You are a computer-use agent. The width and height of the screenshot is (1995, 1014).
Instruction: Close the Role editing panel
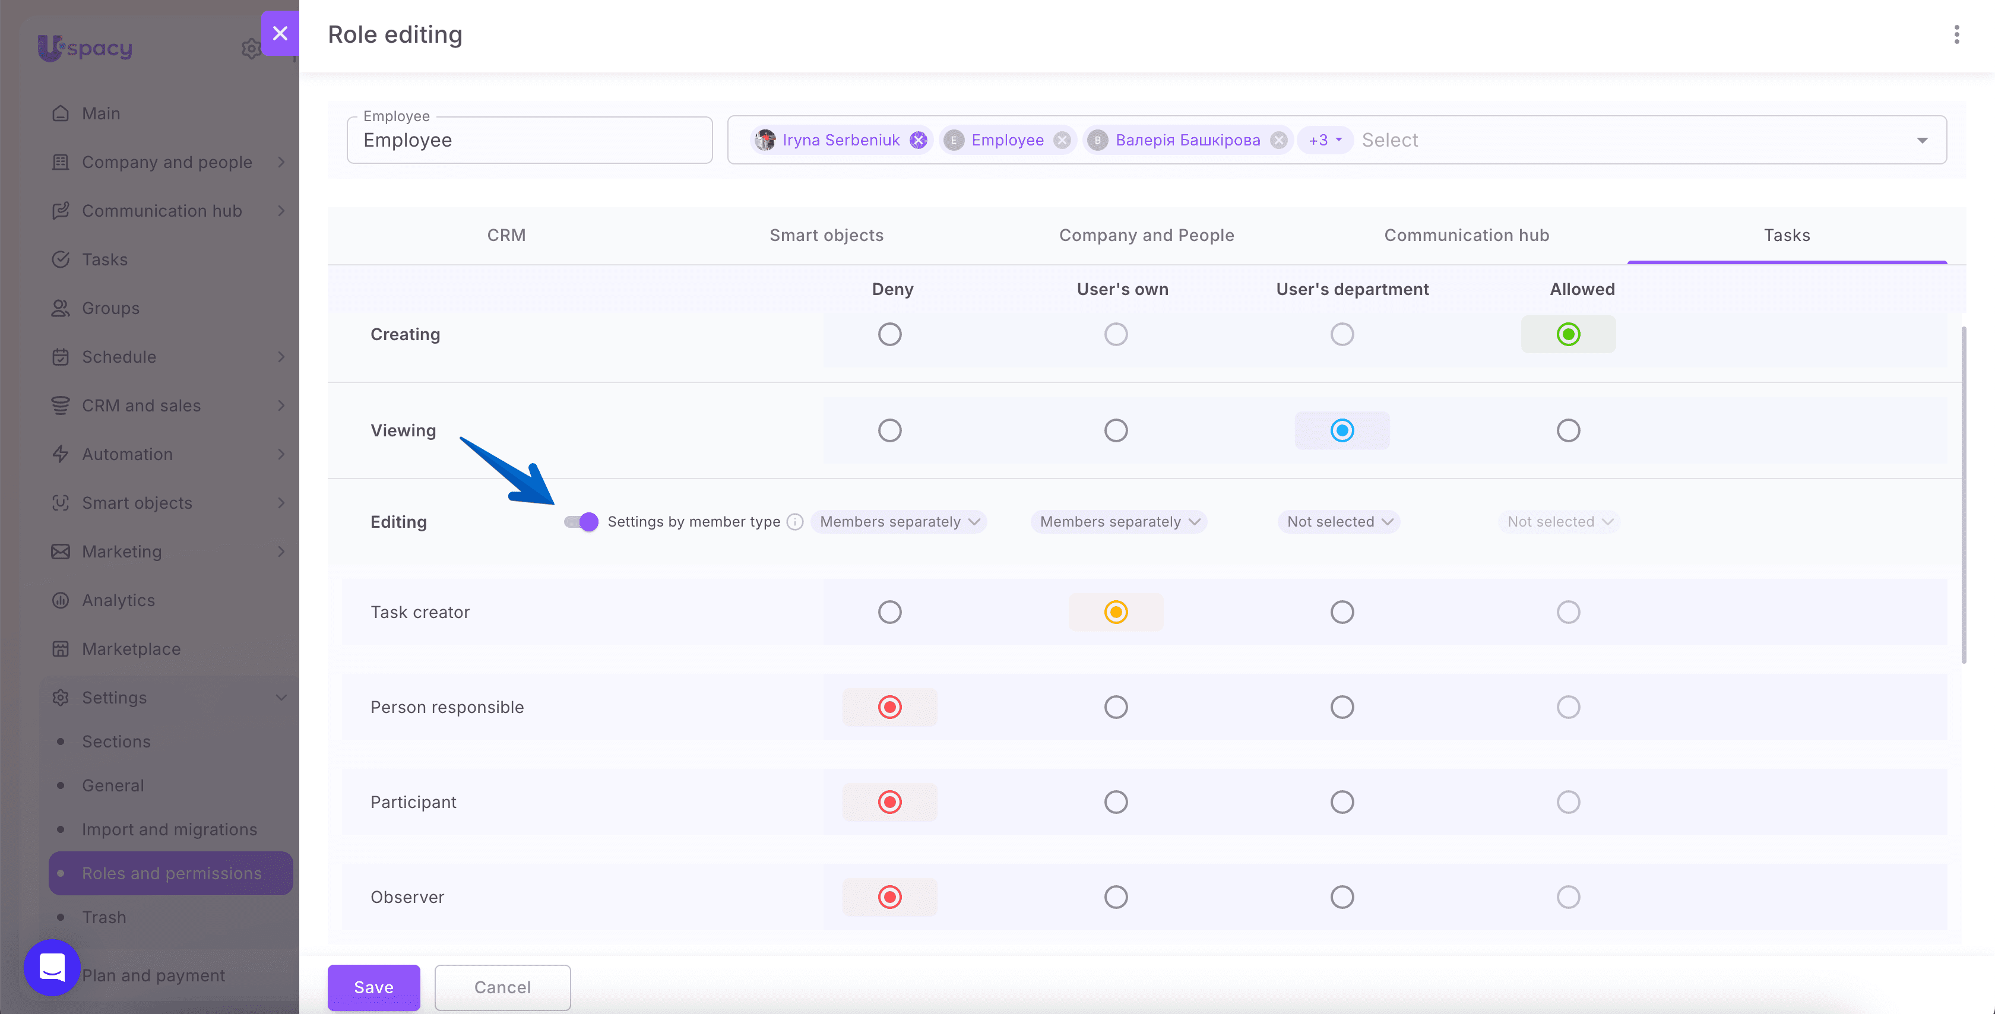(x=280, y=33)
